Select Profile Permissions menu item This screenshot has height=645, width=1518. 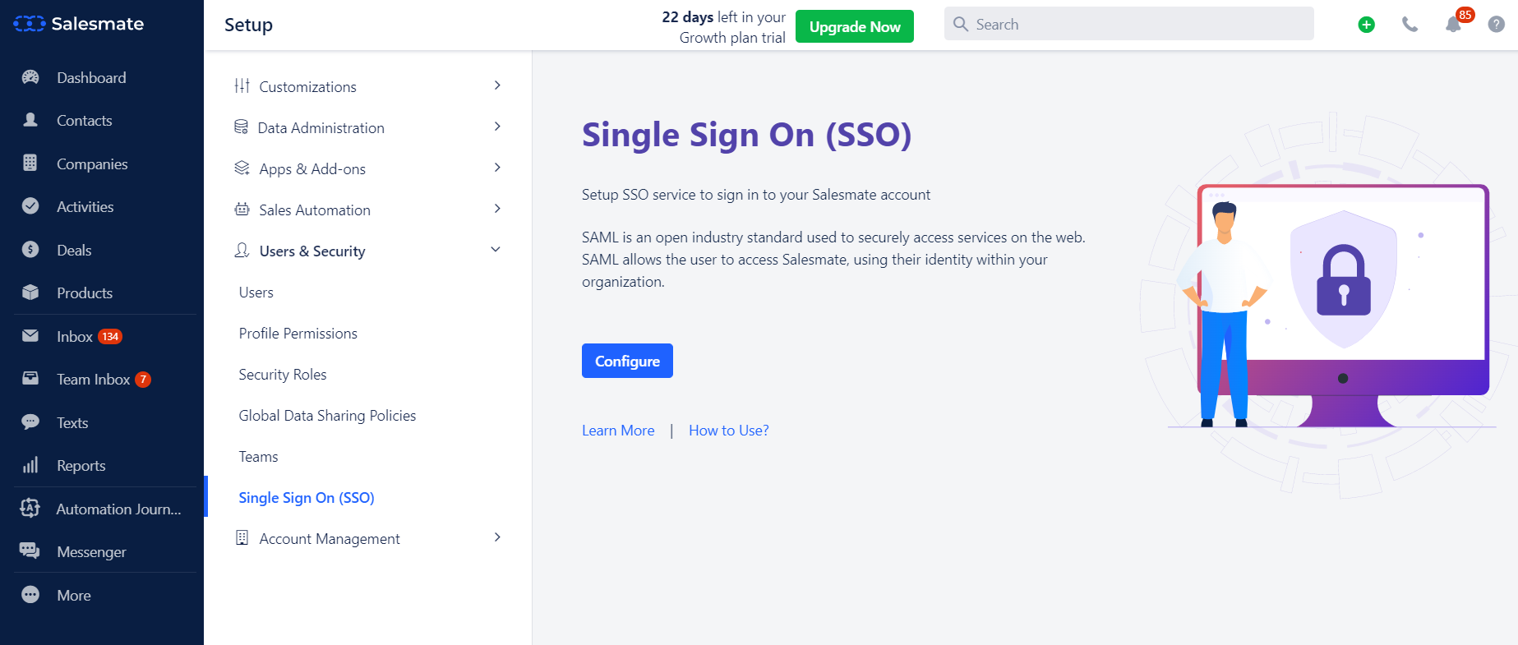(x=298, y=333)
